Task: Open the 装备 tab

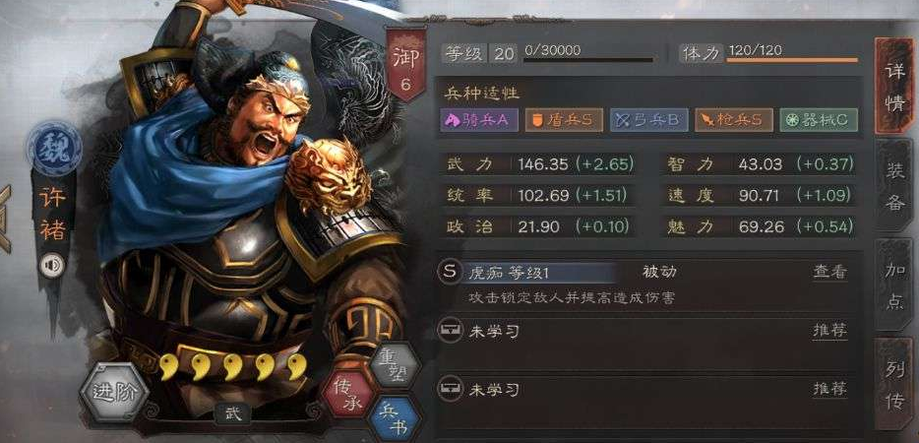Action: tap(893, 186)
